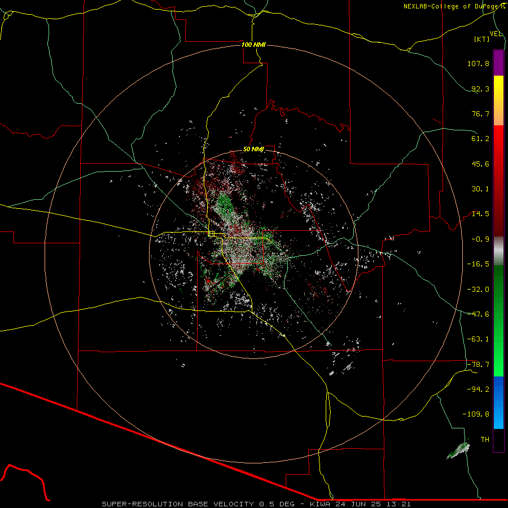Click the -47.6 legend value

click(478, 314)
